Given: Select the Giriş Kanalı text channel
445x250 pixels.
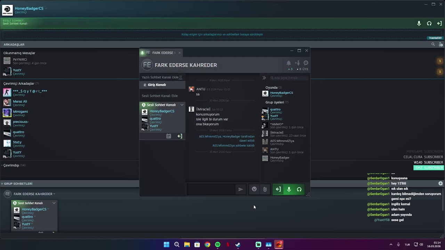Looking at the screenshot, I should 162,85.
